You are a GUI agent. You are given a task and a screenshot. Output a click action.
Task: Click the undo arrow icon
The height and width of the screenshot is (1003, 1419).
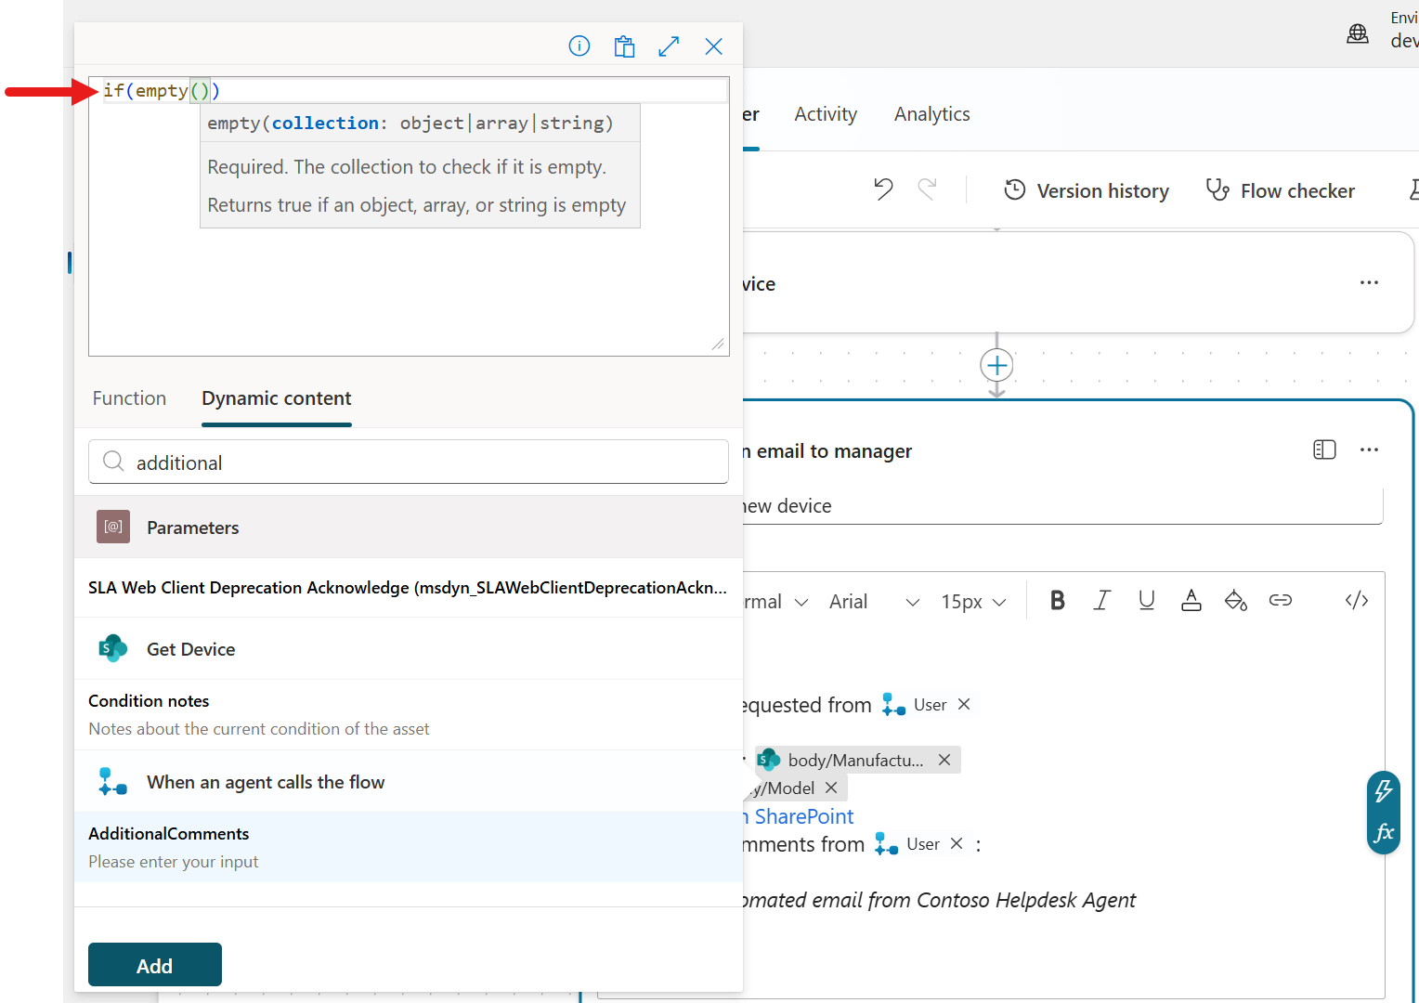click(883, 189)
